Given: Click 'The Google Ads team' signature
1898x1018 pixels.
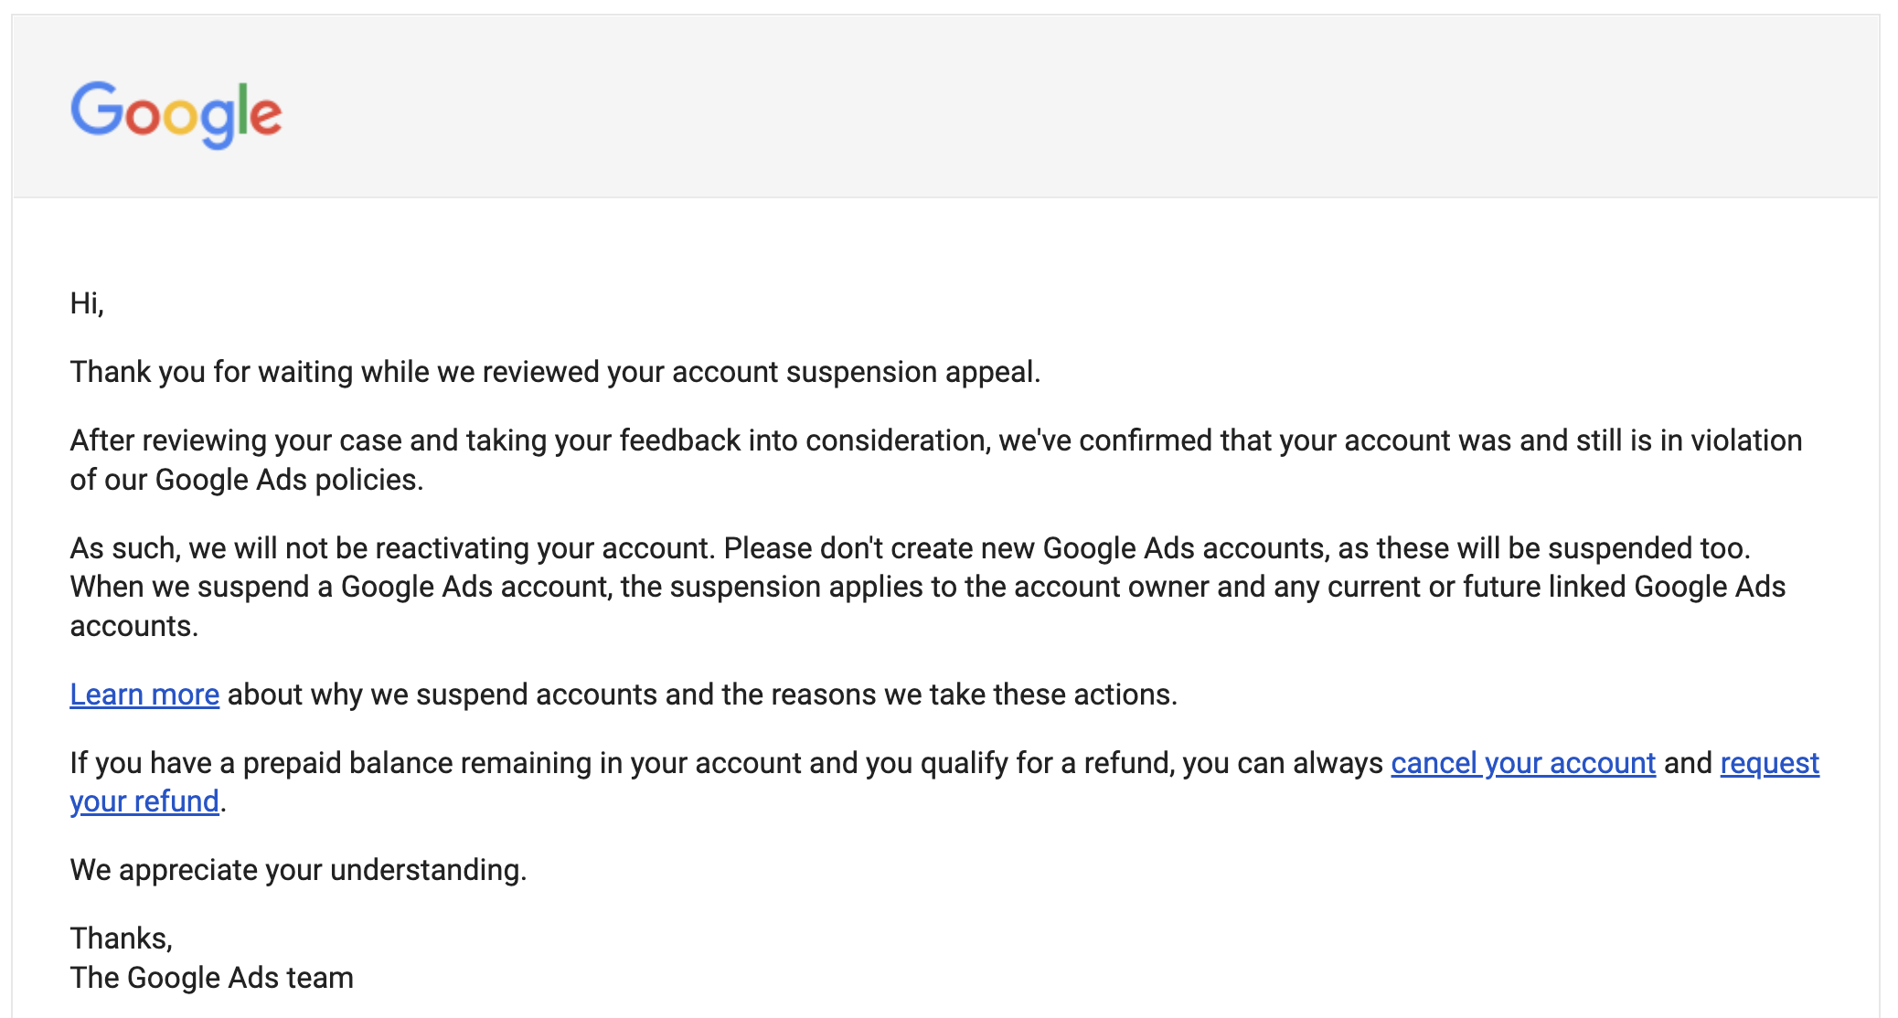Looking at the screenshot, I should pyautogui.click(x=212, y=978).
